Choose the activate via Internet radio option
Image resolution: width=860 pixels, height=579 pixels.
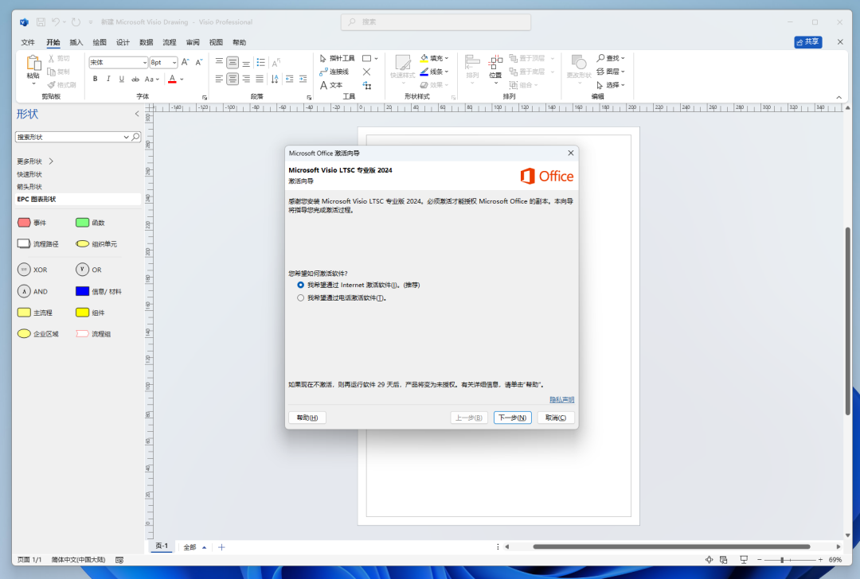(x=300, y=285)
